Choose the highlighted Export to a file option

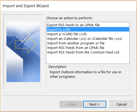click(x=88, y=29)
